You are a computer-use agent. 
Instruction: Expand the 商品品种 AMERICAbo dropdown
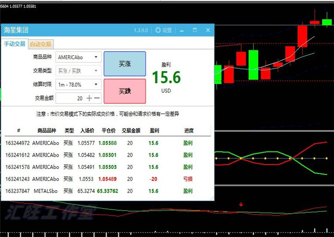pyautogui.click(x=96, y=57)
